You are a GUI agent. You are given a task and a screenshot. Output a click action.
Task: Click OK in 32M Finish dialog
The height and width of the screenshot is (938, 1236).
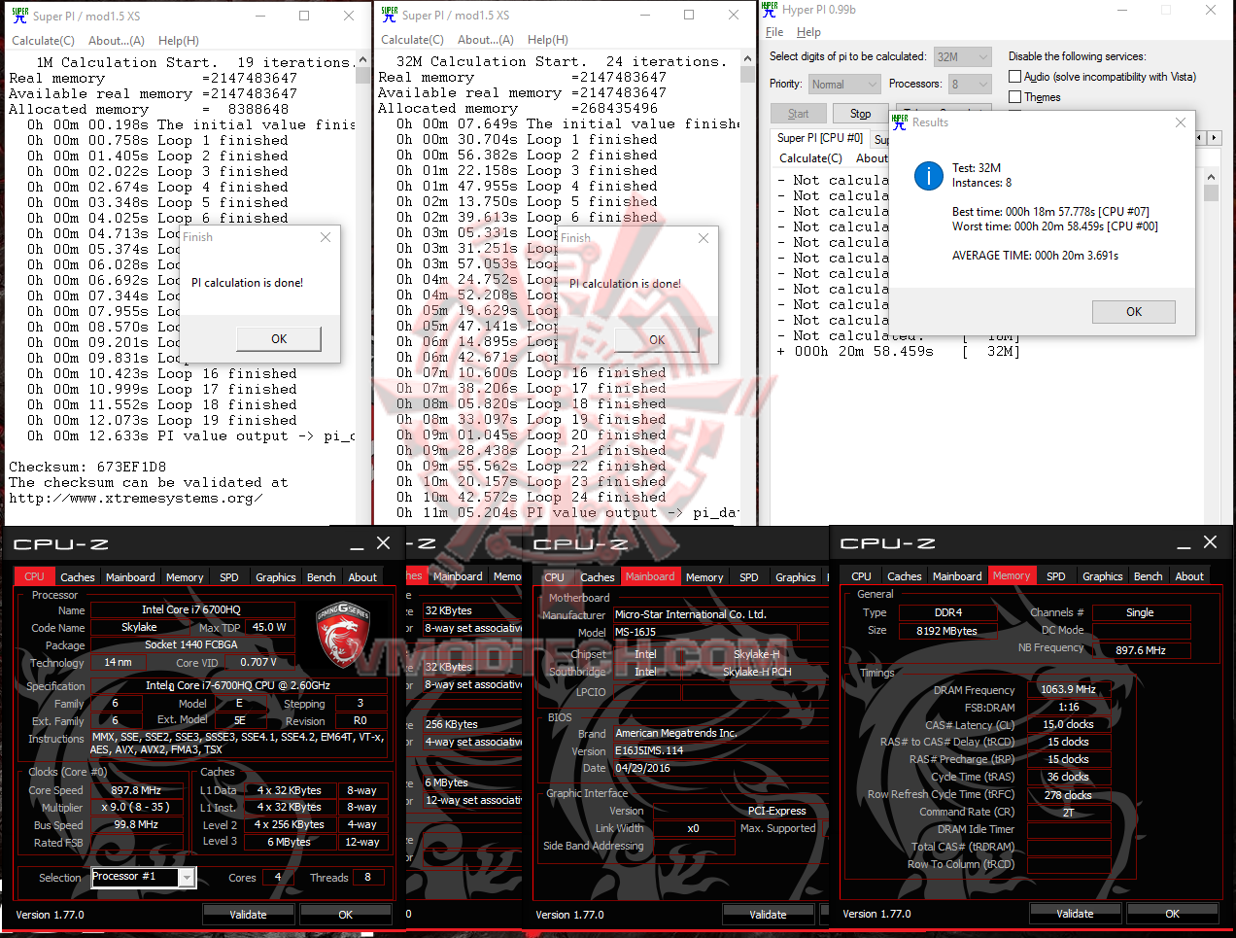click(x=657, y=340)
